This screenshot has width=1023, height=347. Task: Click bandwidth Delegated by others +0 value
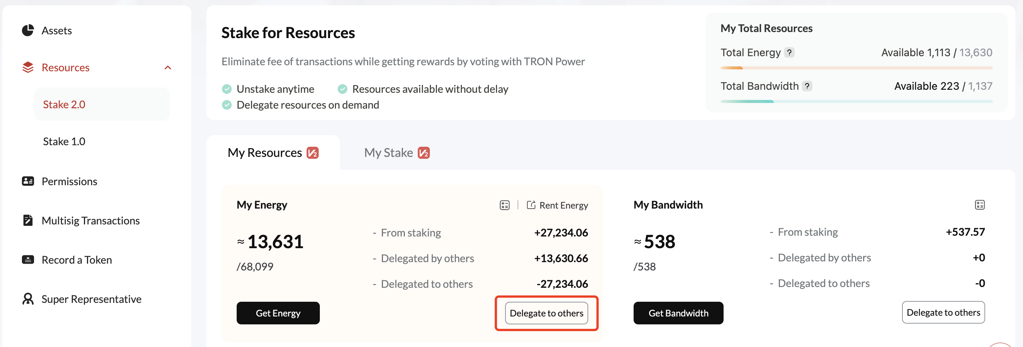(x=979, y=258)
